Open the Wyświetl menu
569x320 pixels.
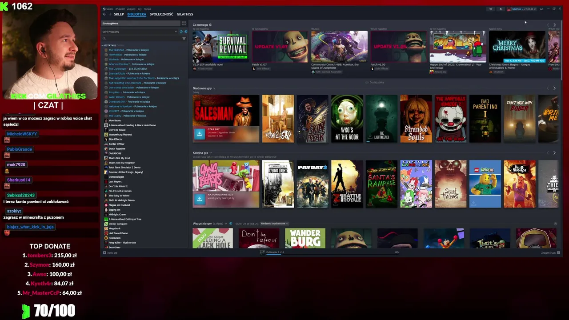pos(120,9)
